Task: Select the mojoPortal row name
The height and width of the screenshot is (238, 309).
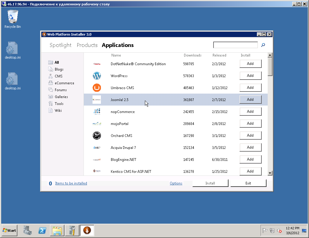Action: tap(119, 123)
